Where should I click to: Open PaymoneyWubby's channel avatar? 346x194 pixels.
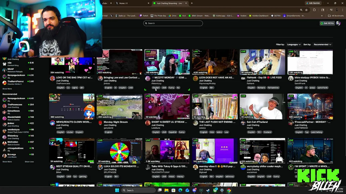tap(195, 78)
